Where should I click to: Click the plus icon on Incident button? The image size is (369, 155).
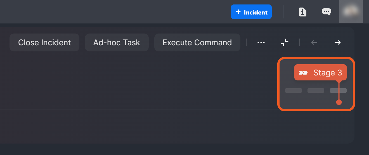point(238,12)
